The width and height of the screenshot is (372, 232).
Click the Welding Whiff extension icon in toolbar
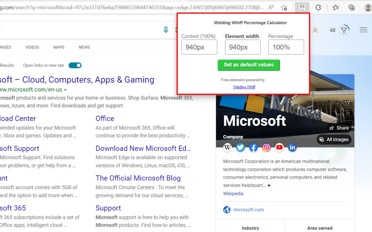point(302,8)
